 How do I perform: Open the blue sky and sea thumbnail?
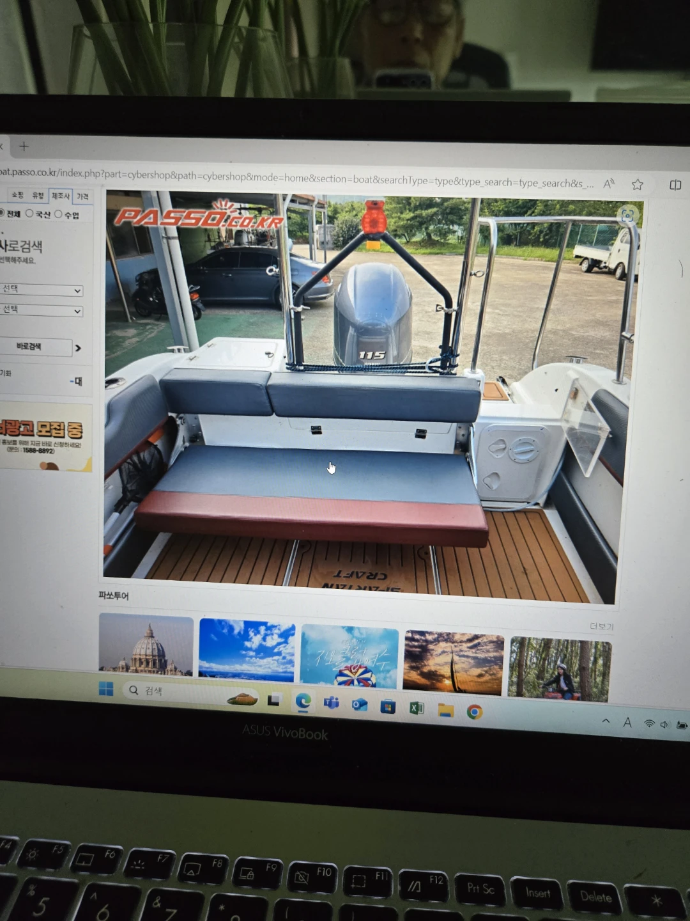click(x=247, y=650)
